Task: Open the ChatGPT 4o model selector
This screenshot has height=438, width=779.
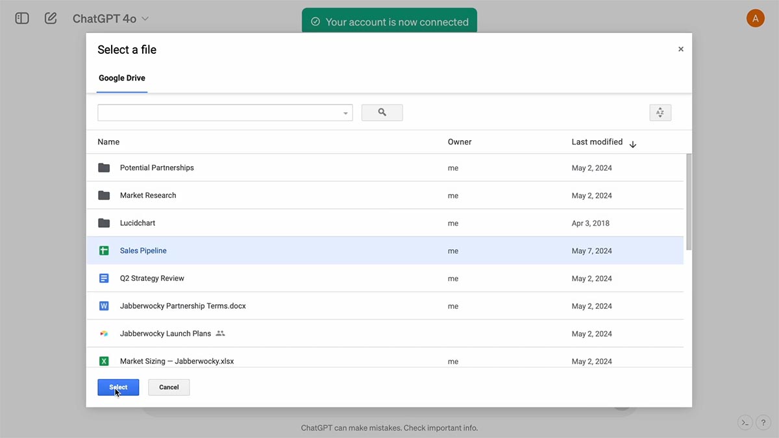Action: click(110, 19)
